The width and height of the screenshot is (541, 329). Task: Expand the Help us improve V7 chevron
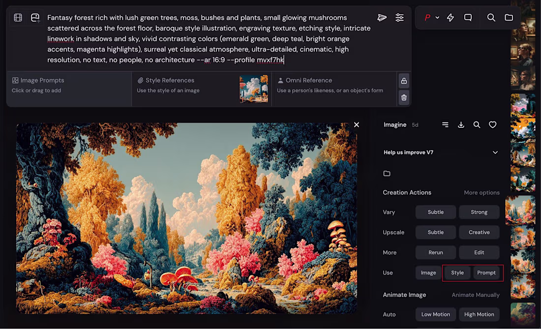coord(495,152)
